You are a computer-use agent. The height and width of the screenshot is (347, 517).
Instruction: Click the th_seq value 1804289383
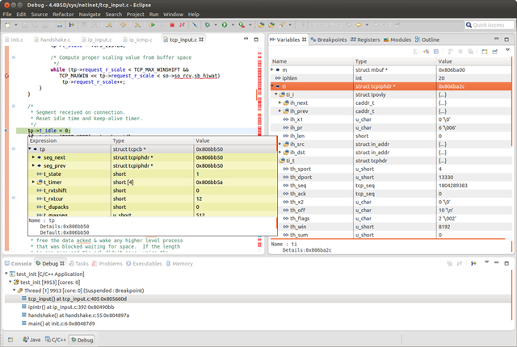[x=452, y=186]
